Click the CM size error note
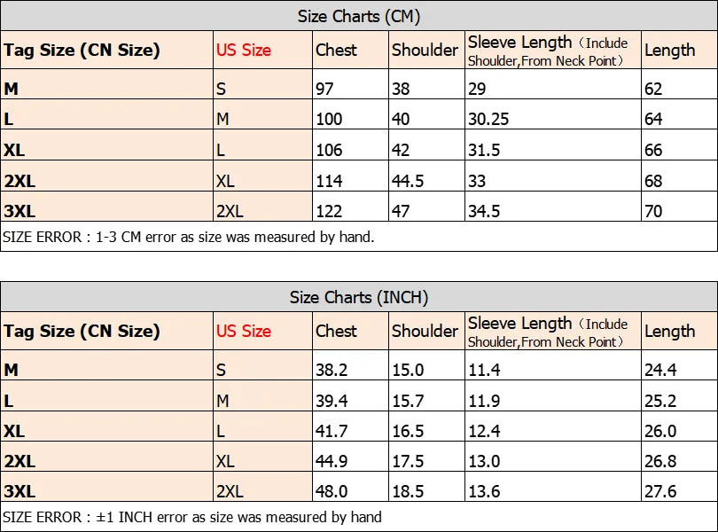 pyautogui.click(x=189, y=237)
